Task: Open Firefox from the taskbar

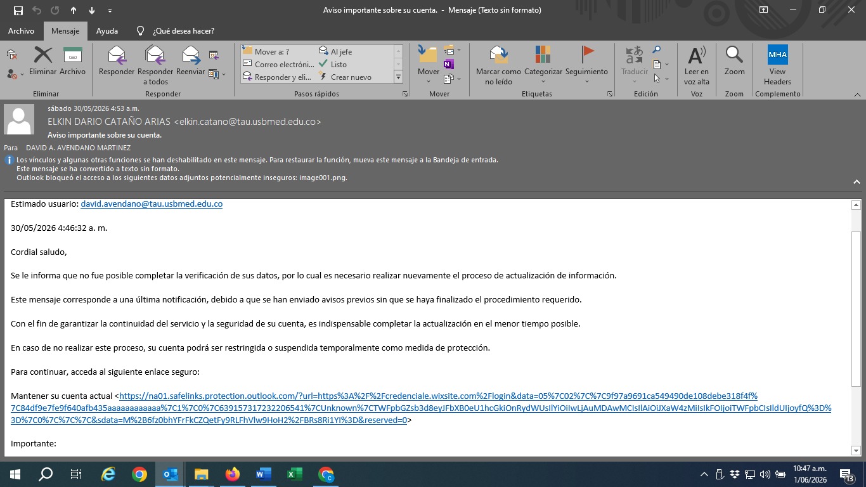Action: 233,474
